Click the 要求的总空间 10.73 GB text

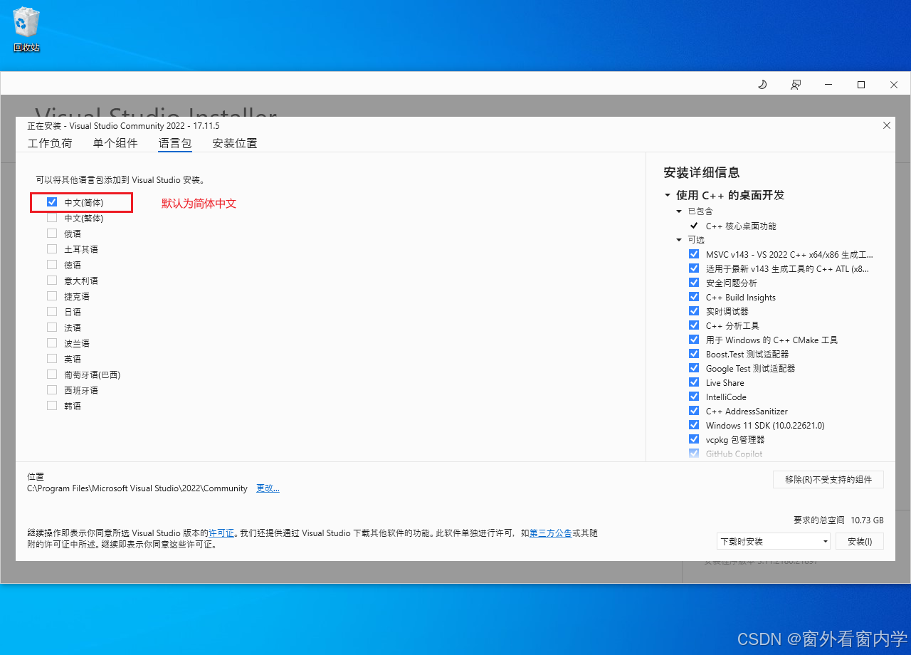(x=838, y=520)
